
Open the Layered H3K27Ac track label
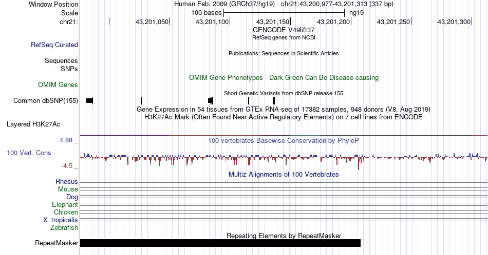[33, 124]
